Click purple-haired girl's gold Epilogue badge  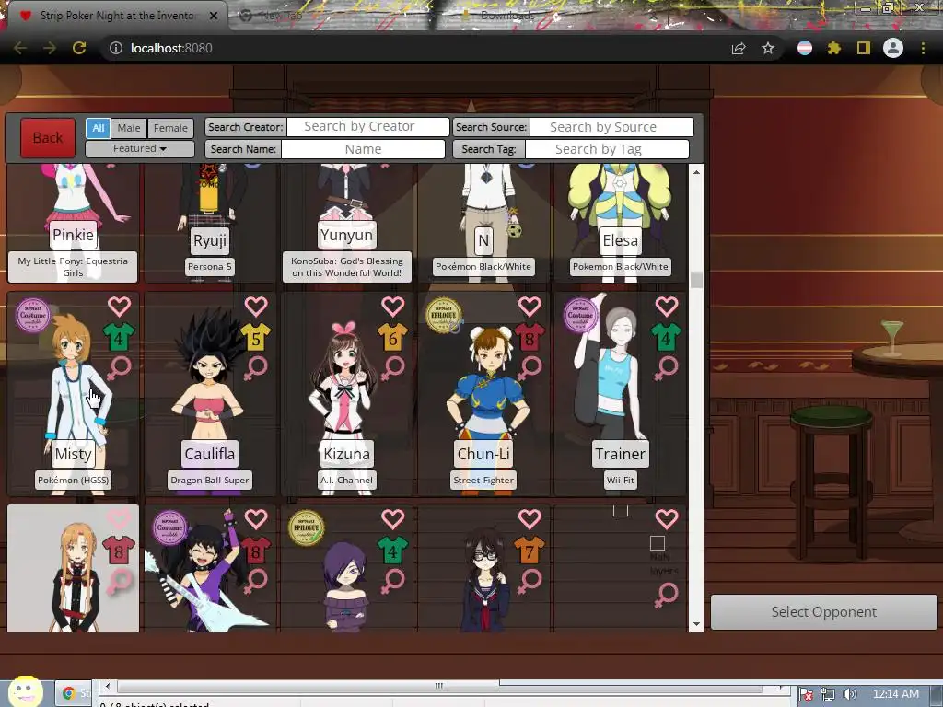click(307, 527)
